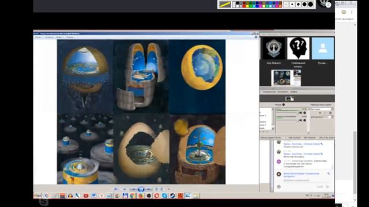
Task: Go to next image in photo viewer
Action: point(149,189)
